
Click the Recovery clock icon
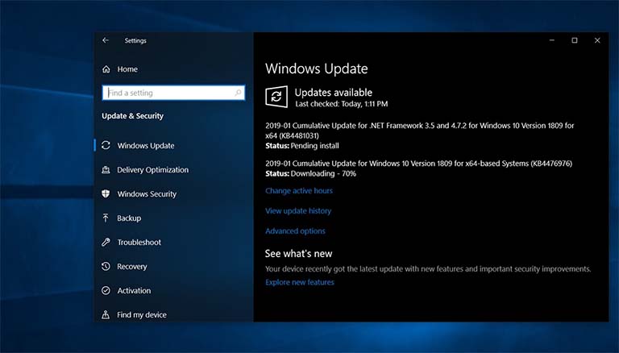[x=106, y=266]
